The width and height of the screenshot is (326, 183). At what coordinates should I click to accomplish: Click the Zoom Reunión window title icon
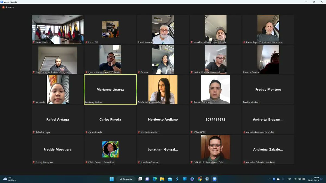(x=2, y=2)
